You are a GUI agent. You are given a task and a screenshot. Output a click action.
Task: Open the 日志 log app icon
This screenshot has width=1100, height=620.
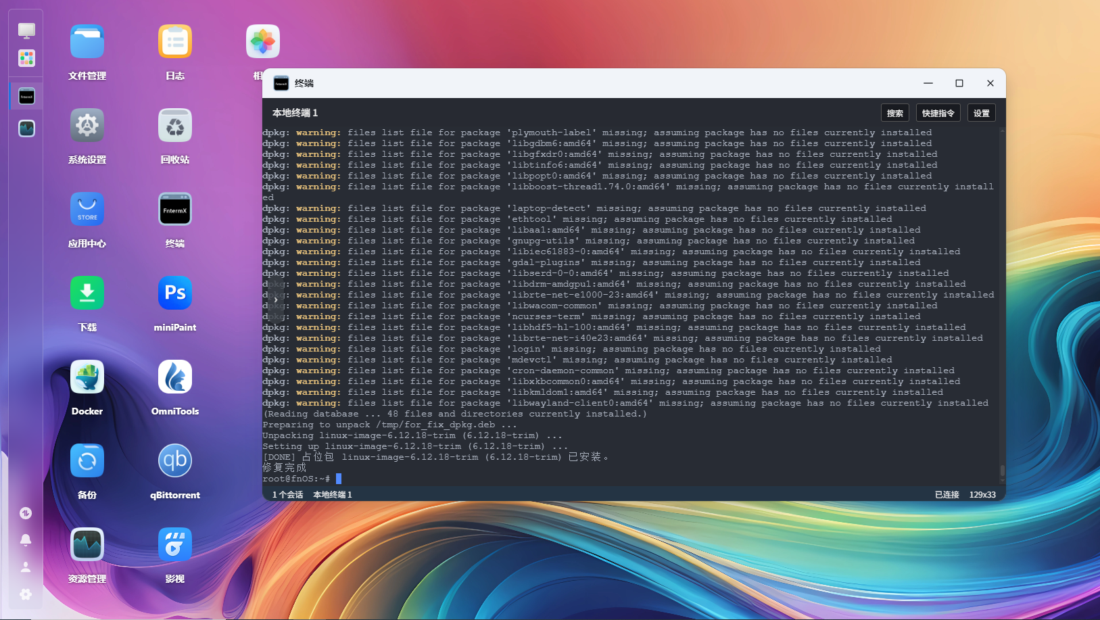(175, 42)
